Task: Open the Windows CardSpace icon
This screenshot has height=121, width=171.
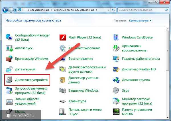Action: [116, 37]
